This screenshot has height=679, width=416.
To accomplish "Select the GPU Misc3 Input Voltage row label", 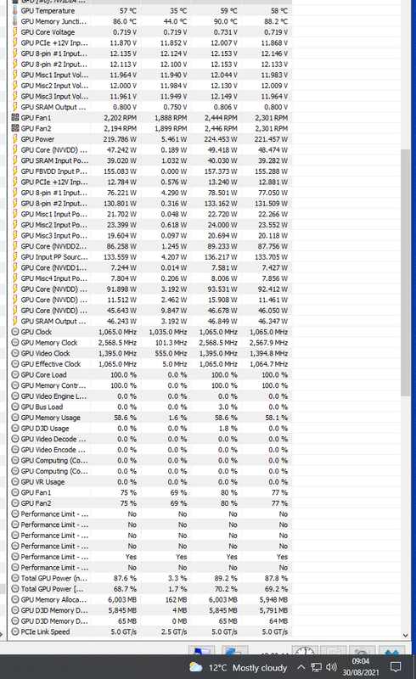I will [54, 96].
